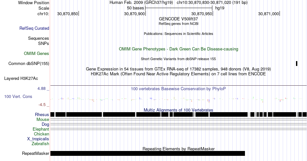307x161 pixels.
Task: Click the Publications: Sequences in Scientific Articles title
Action: click(x=178, y=34)
